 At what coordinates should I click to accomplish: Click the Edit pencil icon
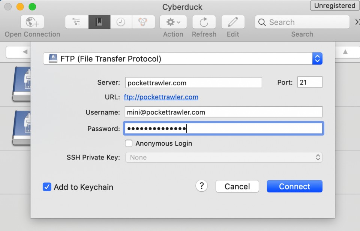click(233, 22)
